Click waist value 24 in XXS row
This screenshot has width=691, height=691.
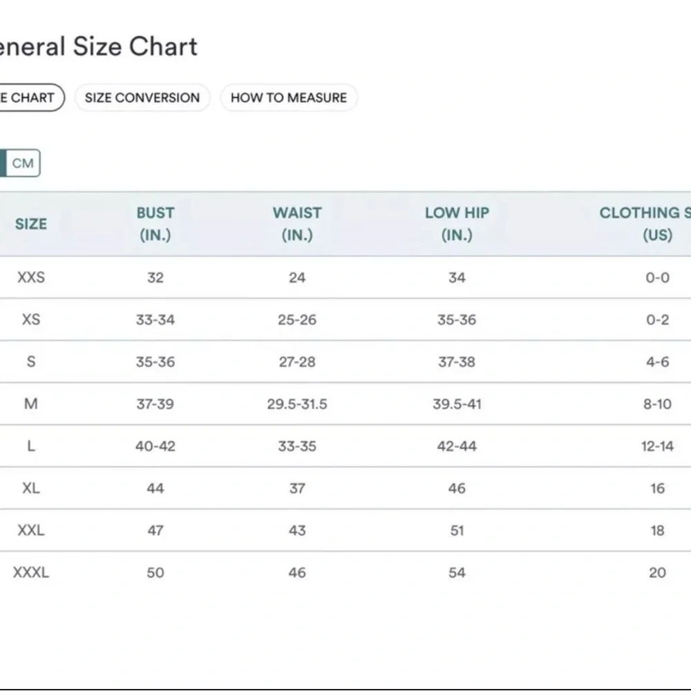[297, 278]
